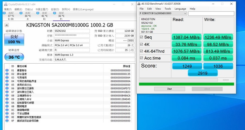The width and height of the screenshot is (245, 130).
Task: Click the Seq write result 1236.49 MB/s
Action: [x=218, y=37]
